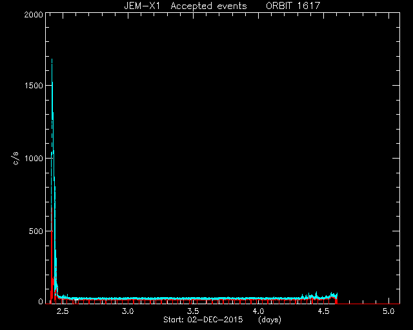Click the 3.5 x-axis tick label

193,311
